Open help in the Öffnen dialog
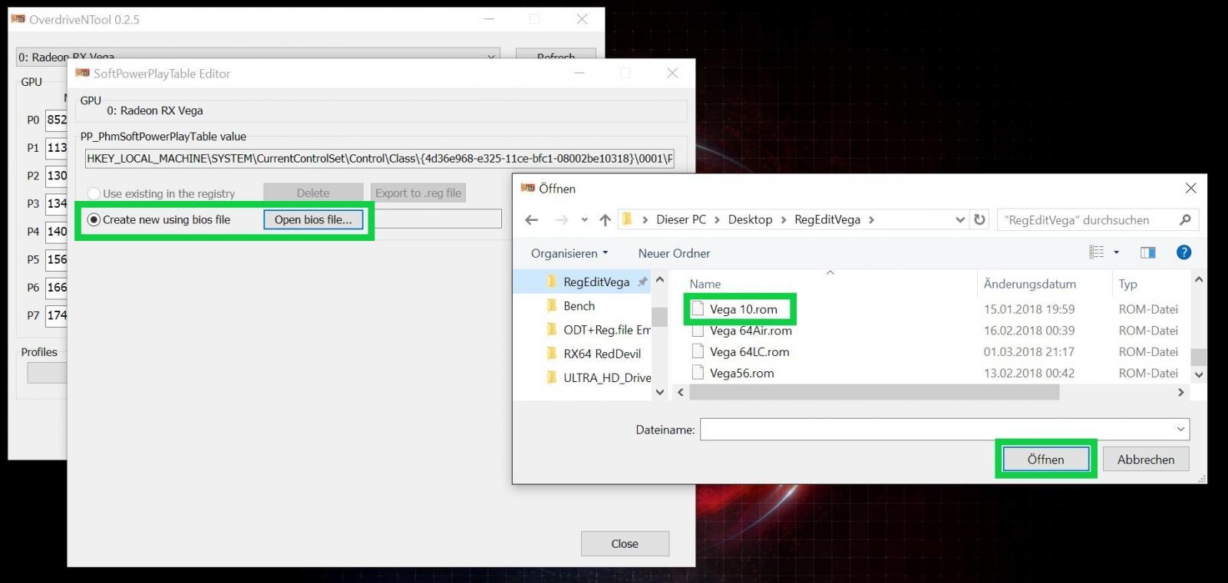Screen dimensions: 1228x583 coord(1184,252)
